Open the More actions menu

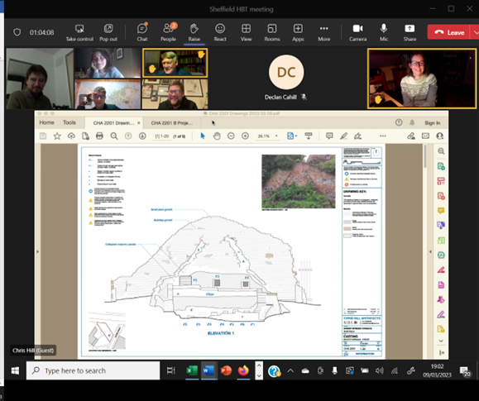(x=323, y=32)
